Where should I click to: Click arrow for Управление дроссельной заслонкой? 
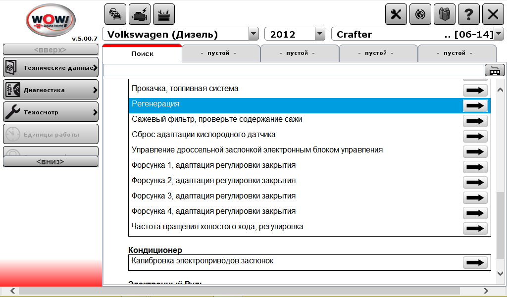(x=475, y=152)
